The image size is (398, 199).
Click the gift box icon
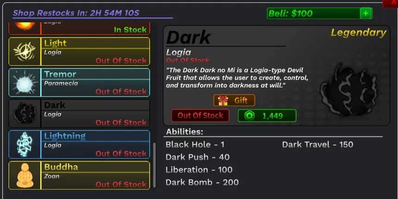pos(223,100)
